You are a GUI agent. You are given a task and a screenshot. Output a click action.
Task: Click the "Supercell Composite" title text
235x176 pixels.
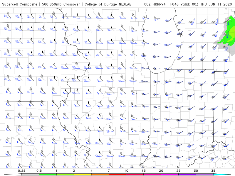20,4
